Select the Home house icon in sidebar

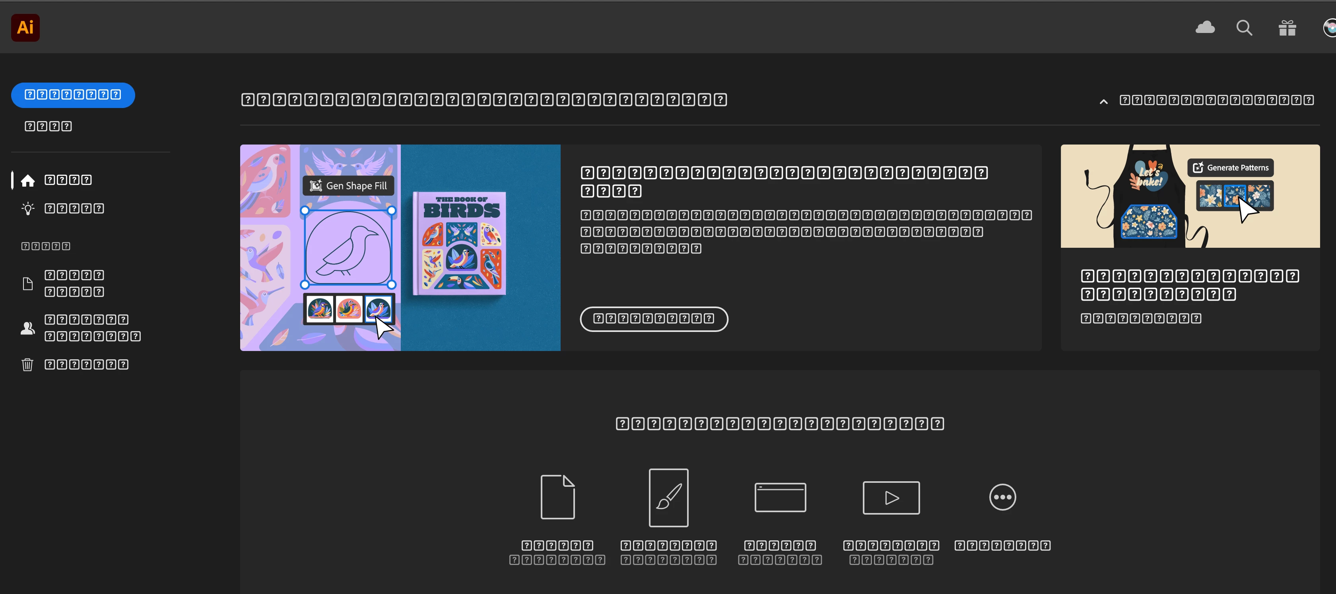coord(28,180)
